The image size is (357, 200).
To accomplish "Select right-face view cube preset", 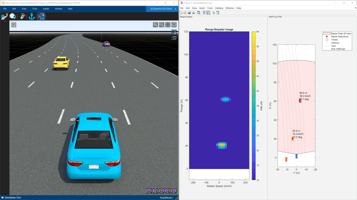I will coord(174,191).
